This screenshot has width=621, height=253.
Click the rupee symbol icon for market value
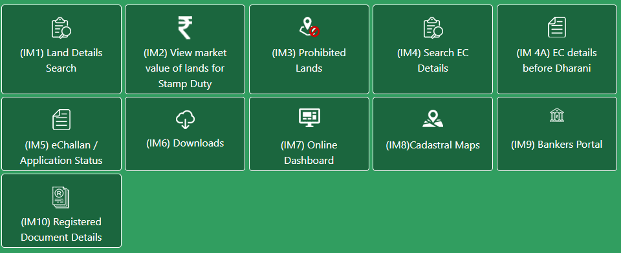tap(185, 28)
